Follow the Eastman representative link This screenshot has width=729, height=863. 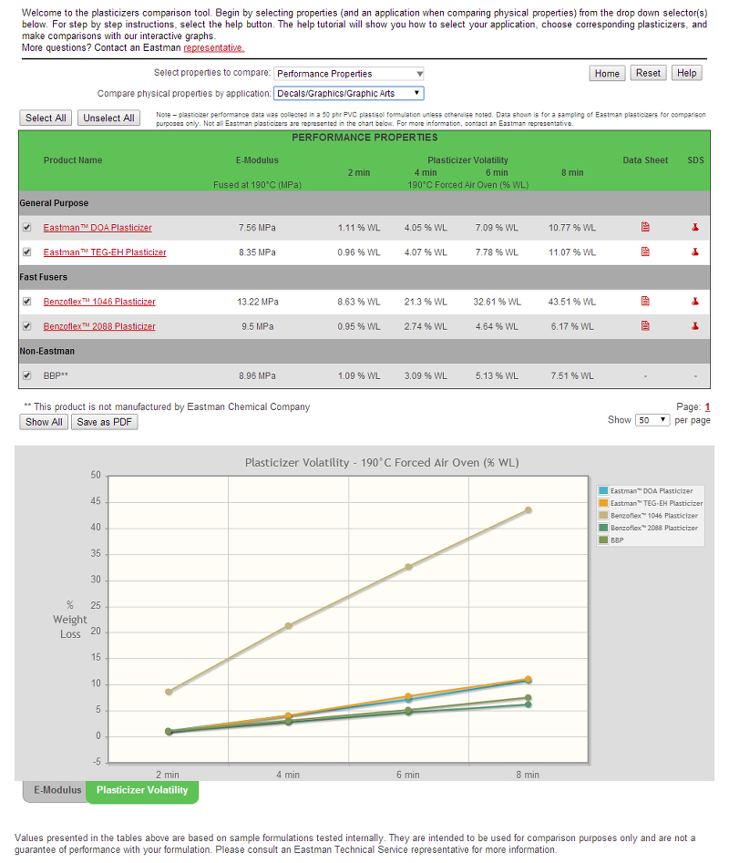pyautogui.click(x=213, y=48)
